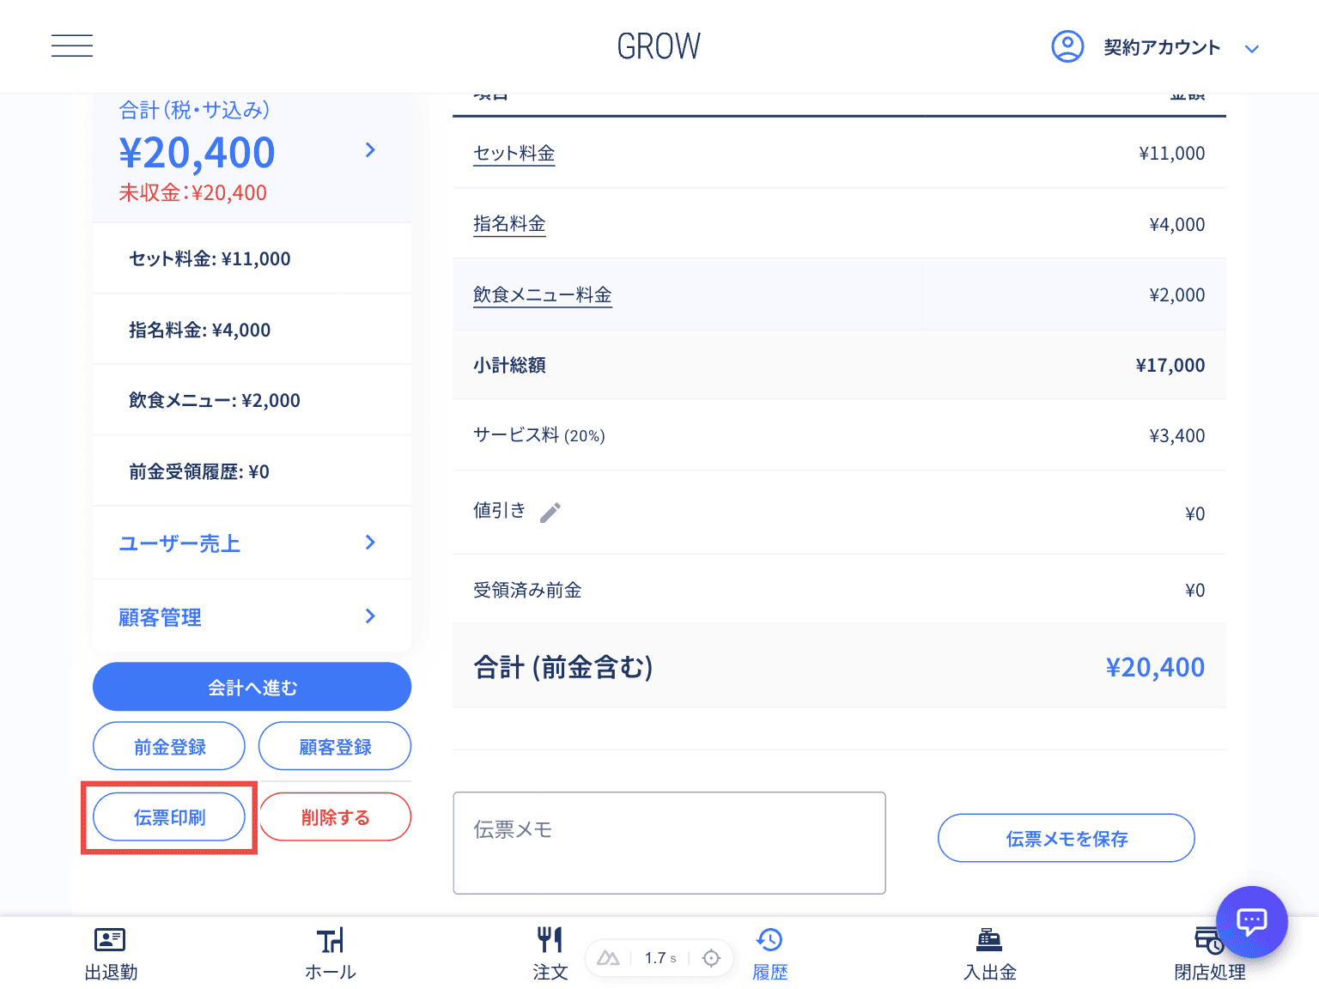This screenshot has height=989, width=1319.
Task: Switch to the ホール tab
Action: coord(330,953)
